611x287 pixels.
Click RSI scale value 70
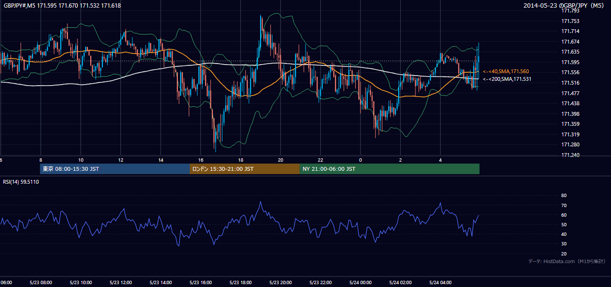pyautogui.click(x=564, y=205)
